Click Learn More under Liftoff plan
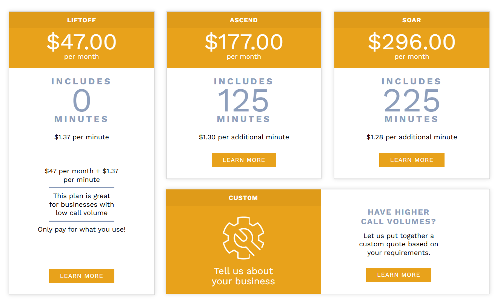The width and height of the screenshot is (500, 302). point(82,276)
